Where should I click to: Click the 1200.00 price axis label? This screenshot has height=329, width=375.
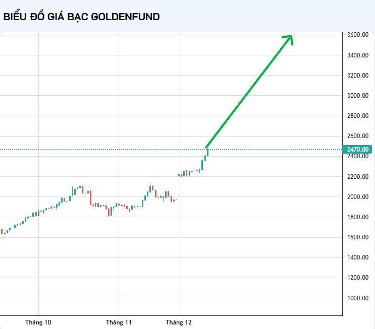pyautogui.click(x=358, y=277)
